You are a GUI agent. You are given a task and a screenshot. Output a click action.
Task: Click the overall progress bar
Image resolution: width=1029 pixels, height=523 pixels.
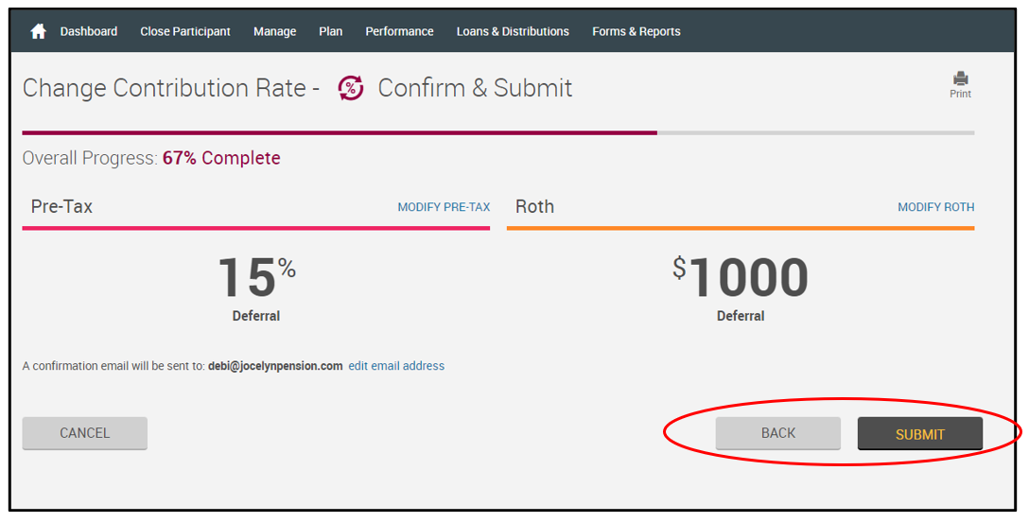pyautogui.click(x=497, y=132)
